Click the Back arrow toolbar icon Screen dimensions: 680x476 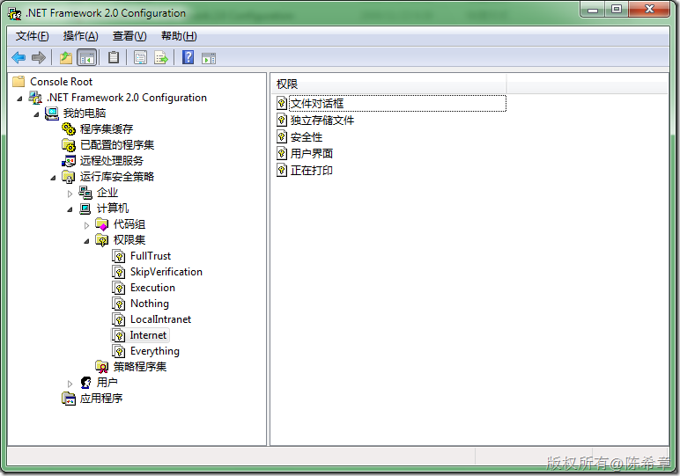click(x=18, y=57)
